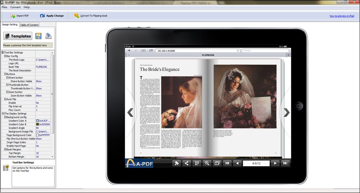Collapse the Tool Bar Settings node
360x193 pixels.
3,52
